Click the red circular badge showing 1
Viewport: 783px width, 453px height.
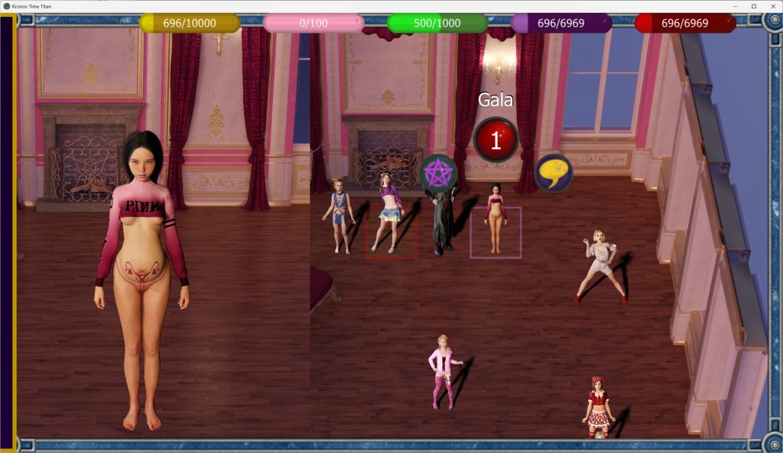[x=495, y=140]
